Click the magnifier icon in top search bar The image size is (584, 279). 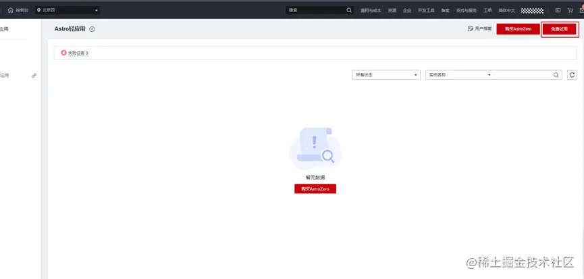[349, 10]
